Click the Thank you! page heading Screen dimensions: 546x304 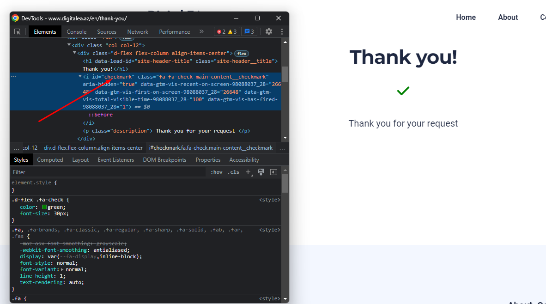tap(403, 57)
